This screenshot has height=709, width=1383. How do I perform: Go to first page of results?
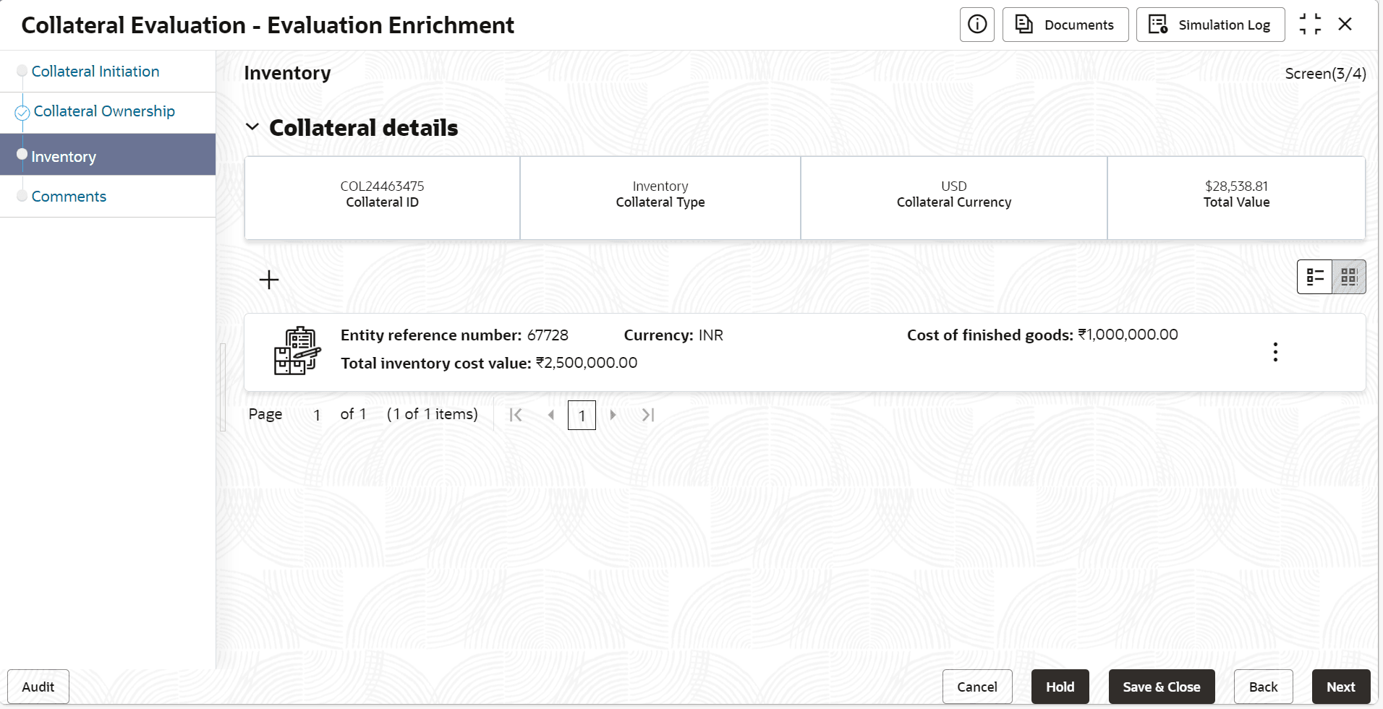pos(516,415)
